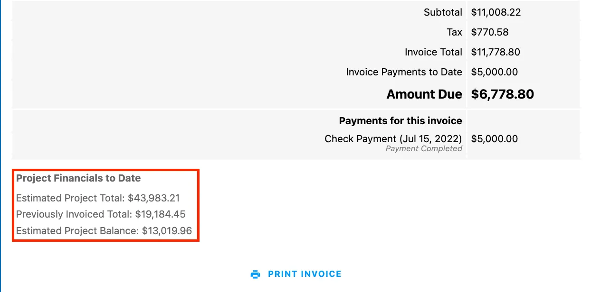Click the Project Financials to Date heading
The height and width of the screenshot is (292, 591).
pyautogui.click(x=78, y=178)
